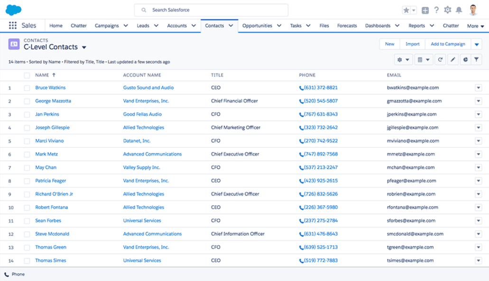This screenshot has width=489, height=281.
Task: Go to the Home tab
Action: 56,26
